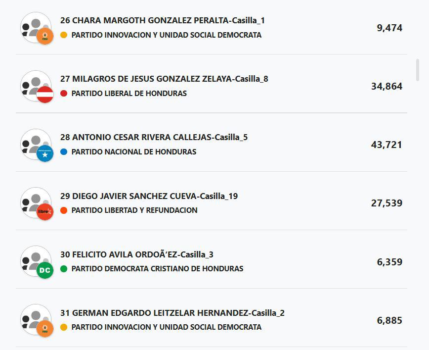Click the yellow dot beside PARTIDO INNOVACION Y UNIDAD
Image resolution: width=429 pixels, height=350 pixels.
point(65,35)
